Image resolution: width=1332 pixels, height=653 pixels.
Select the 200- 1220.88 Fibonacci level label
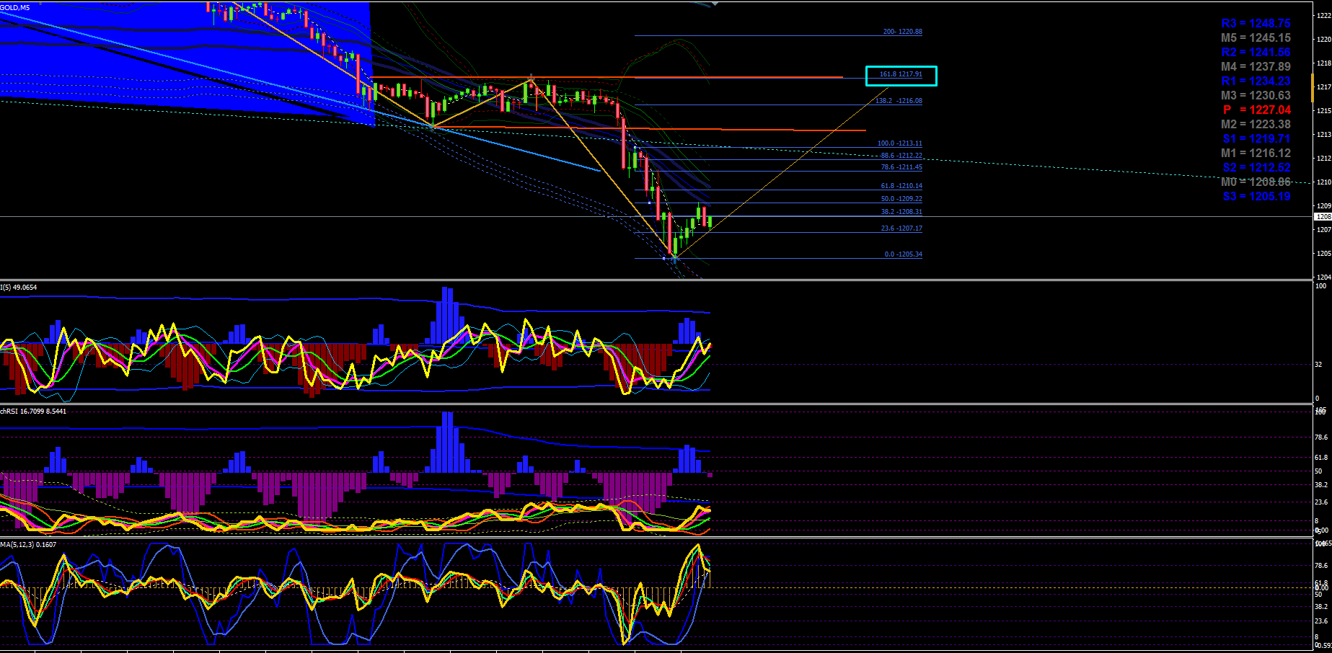tap(902, 32)
